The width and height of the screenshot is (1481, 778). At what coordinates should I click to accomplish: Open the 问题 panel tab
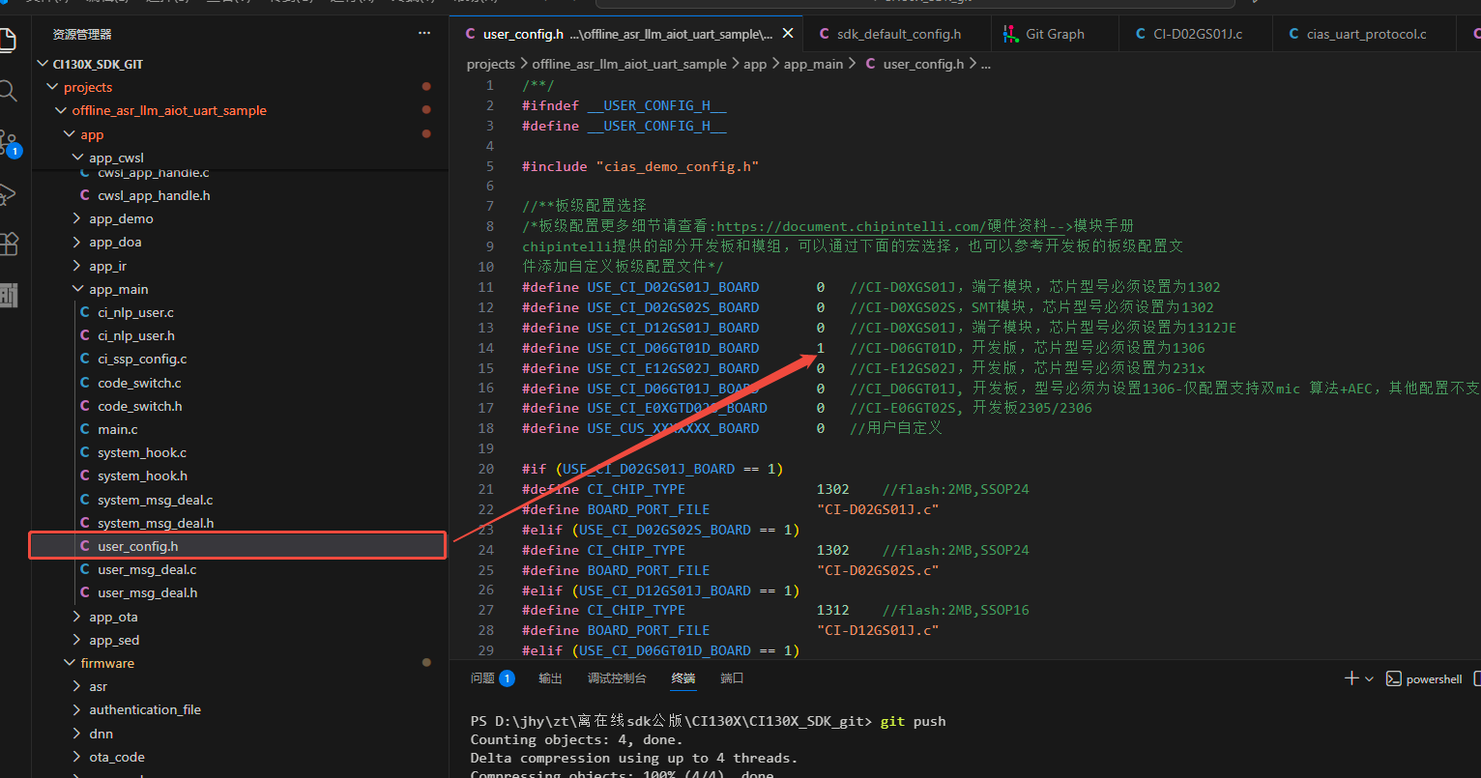[482, 678]
